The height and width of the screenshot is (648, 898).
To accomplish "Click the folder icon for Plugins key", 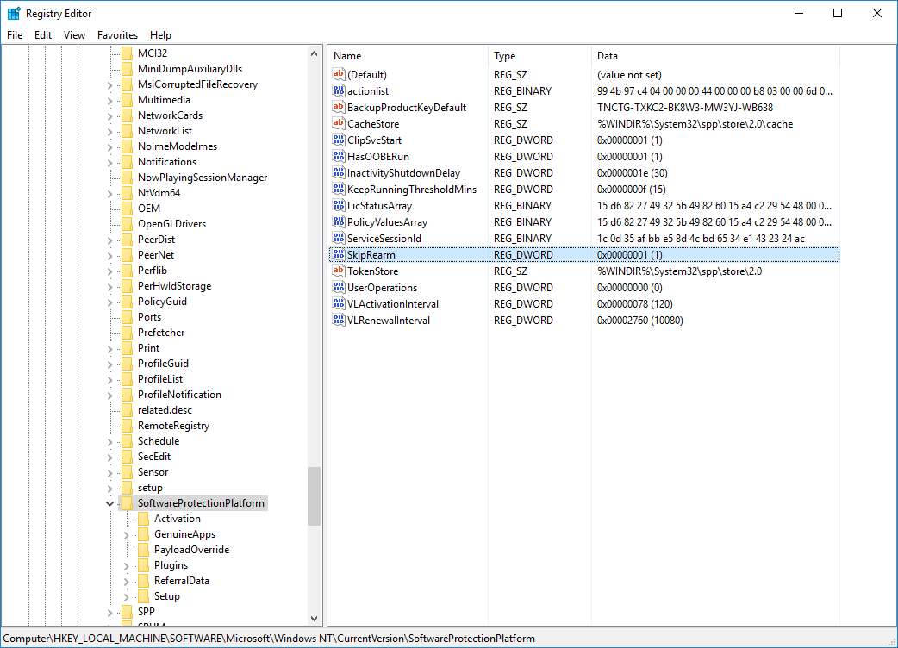I will click(144, 565).
